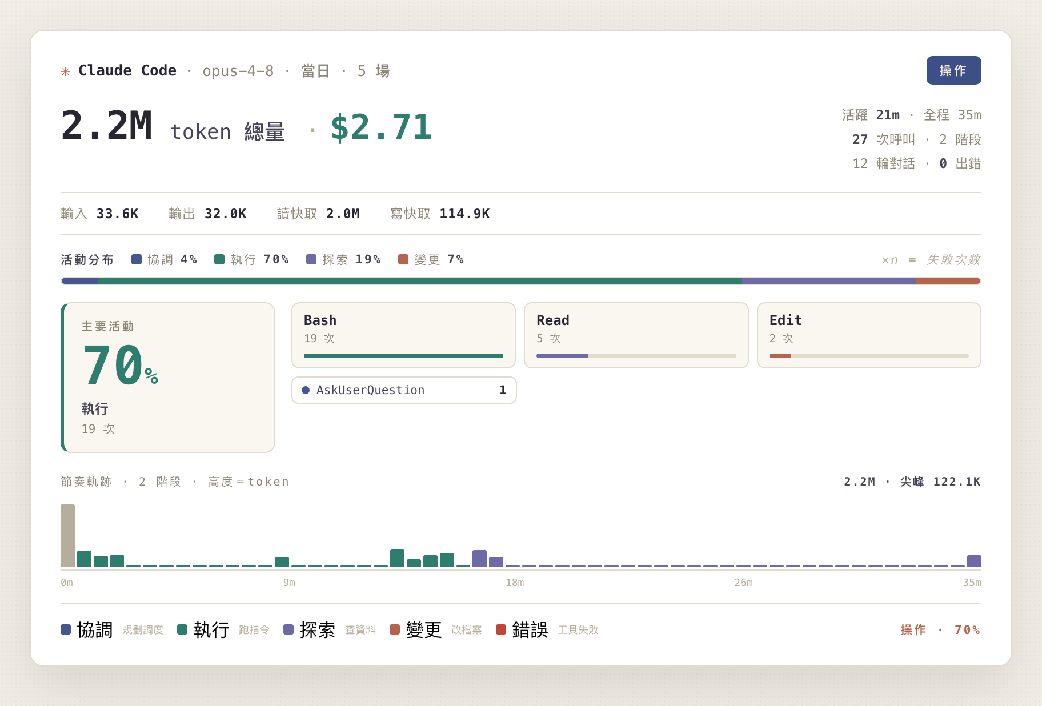Click the $2.71 cost figure

coord(381,127)
